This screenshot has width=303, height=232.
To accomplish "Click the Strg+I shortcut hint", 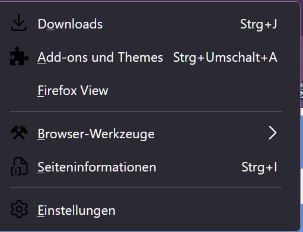I will click(x=259, y=167).
